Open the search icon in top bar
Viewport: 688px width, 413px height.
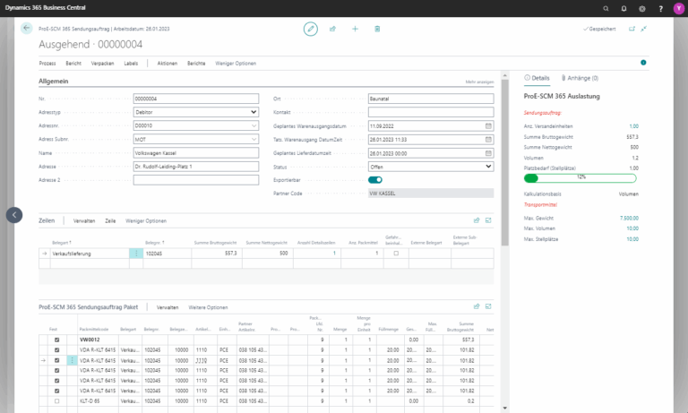tap(605, 7)
